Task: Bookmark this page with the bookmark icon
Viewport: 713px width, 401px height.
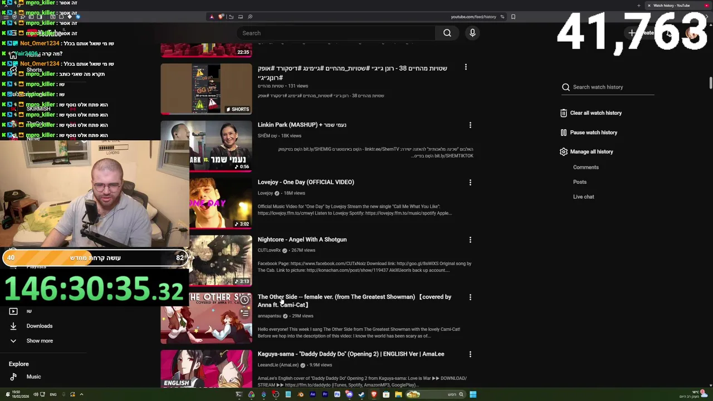Action: (513, 17)
